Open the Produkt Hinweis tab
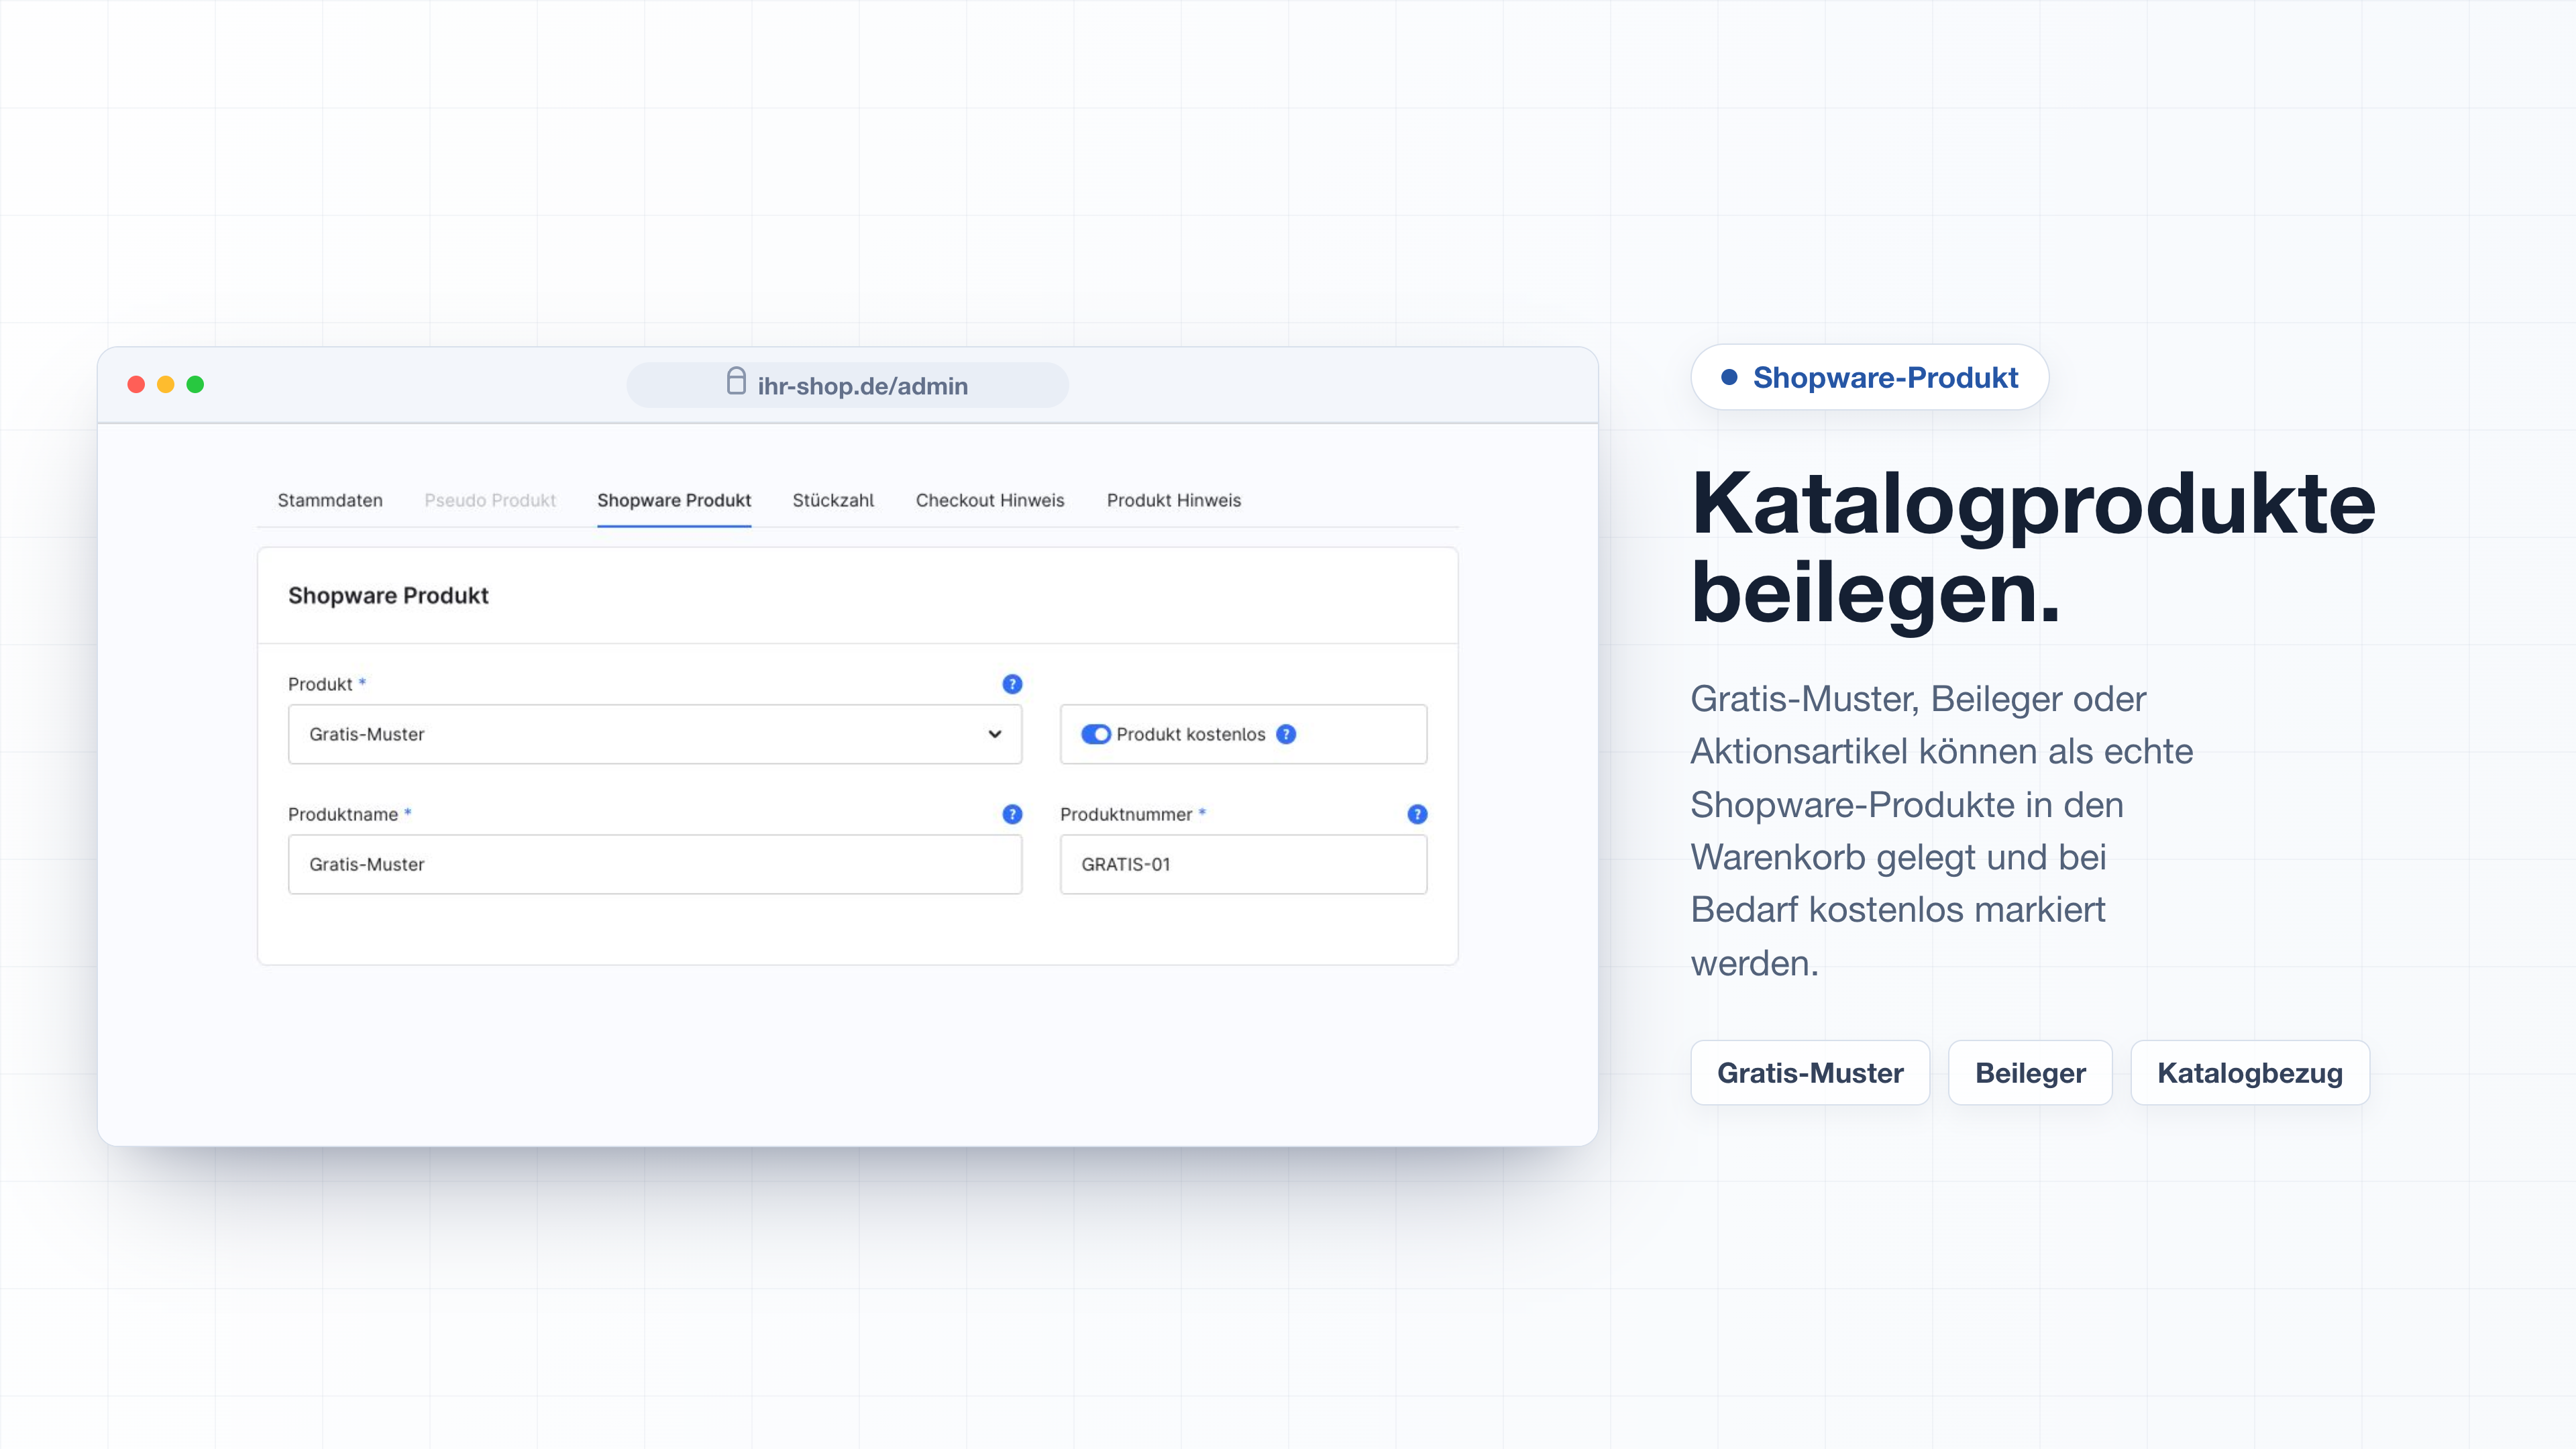2576x1449 pixels. [x=1174, y=500]
